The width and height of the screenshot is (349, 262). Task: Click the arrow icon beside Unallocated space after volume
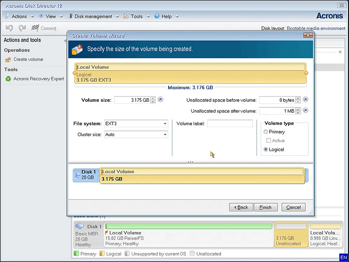tap(306, 111)
